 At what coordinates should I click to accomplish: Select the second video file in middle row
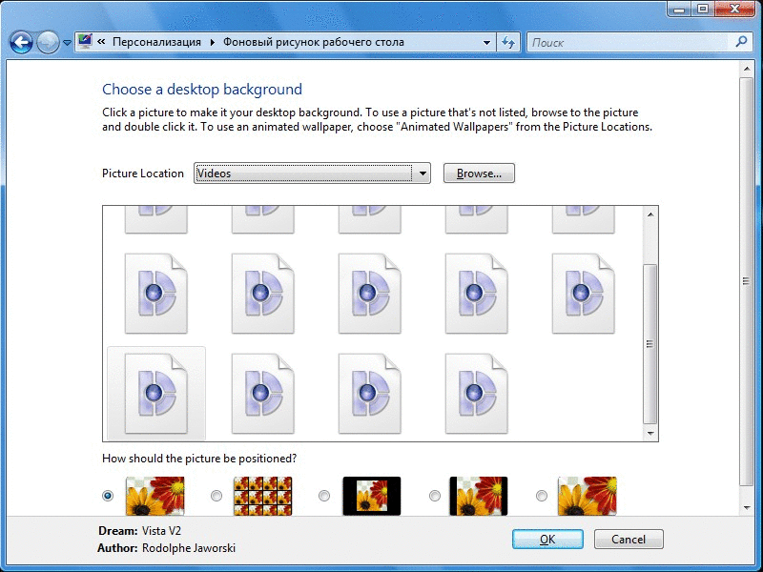coord(263,294)
